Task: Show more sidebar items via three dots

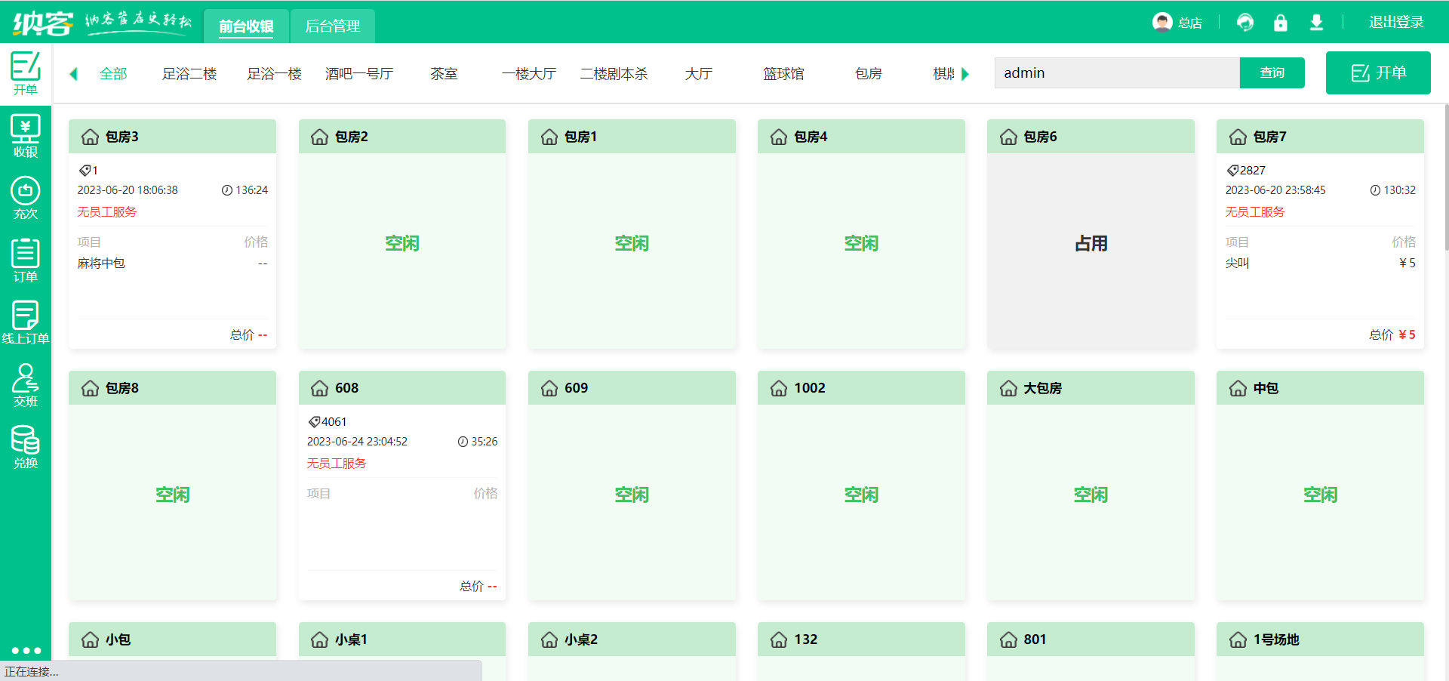Action: (x=26, y=650)
